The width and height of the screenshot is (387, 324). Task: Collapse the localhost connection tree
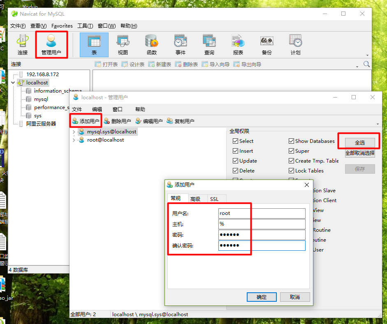coord(13,83)
